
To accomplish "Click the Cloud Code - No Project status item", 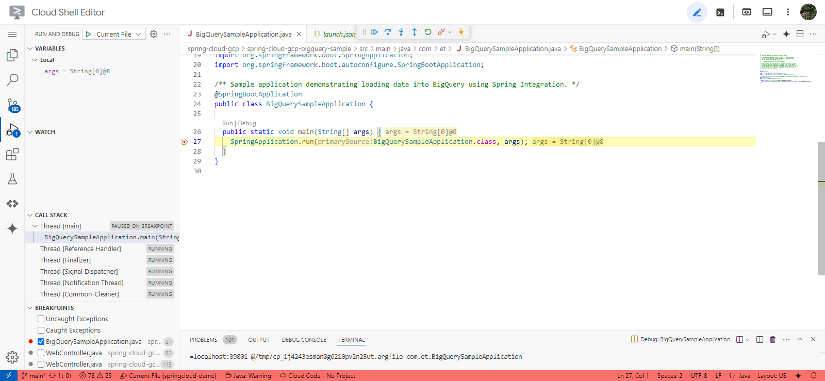I will click(318, 376).
